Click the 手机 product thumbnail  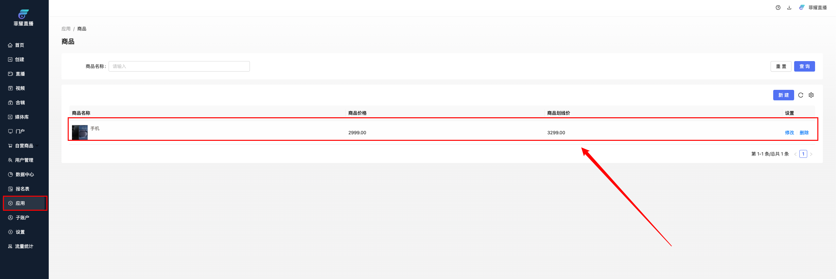pos(80,132)
